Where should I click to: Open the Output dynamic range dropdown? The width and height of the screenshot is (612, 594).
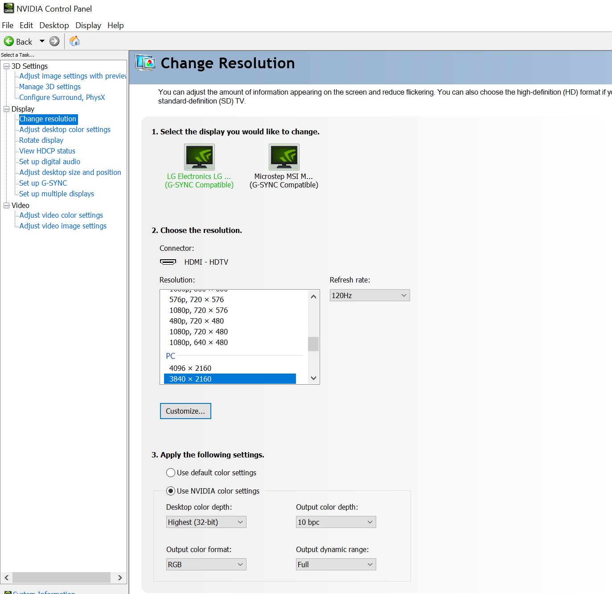point(336,565)
